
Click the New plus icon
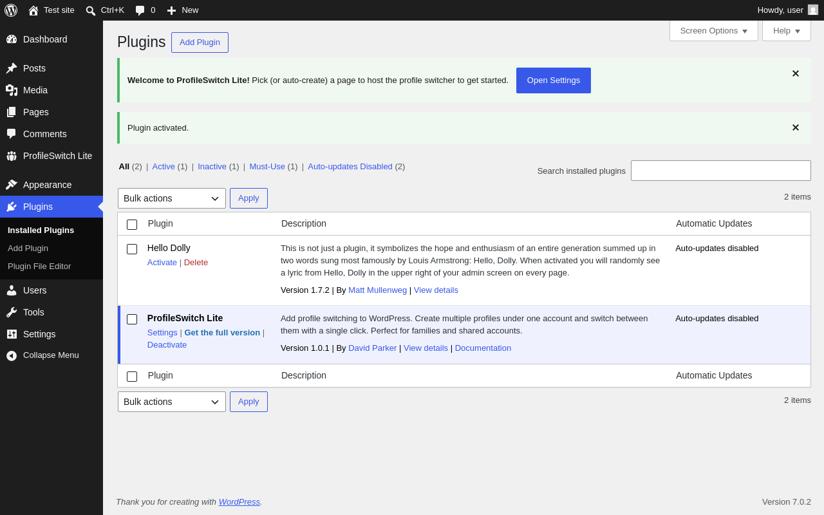[x=171, y=10]
